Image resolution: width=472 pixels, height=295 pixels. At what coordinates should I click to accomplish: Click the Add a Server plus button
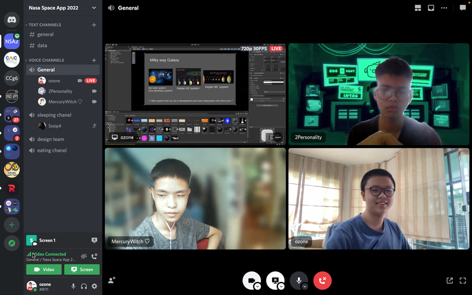12,225
